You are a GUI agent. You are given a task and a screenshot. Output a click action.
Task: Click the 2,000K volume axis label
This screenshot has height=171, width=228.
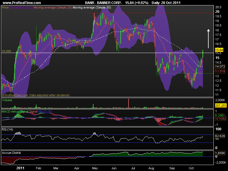[x=220, y=100]
